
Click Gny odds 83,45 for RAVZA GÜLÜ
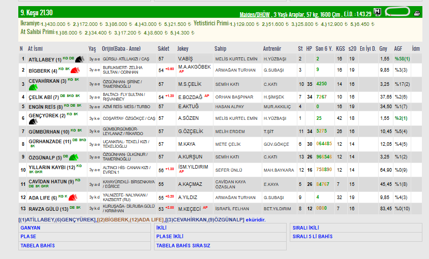385,209
